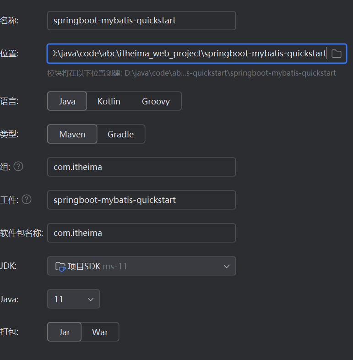353x360 pixels.
Task: Click the 软件包名称 package name field
Action: click(141, 233)
